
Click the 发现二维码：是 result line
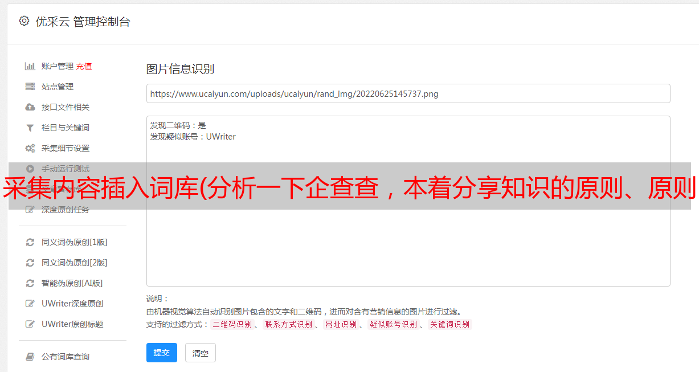178,125
